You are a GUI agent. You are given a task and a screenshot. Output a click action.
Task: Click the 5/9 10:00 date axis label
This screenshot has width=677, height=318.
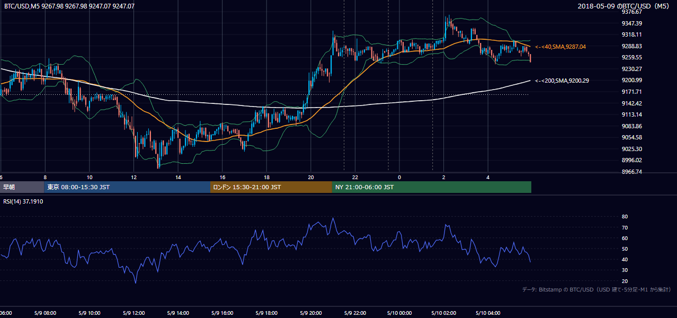click(x=89, y=313)
